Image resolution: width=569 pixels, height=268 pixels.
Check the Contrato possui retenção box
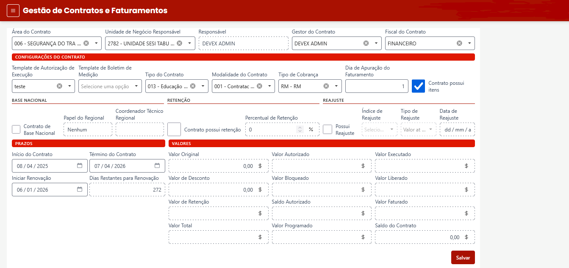click(174, 129)
